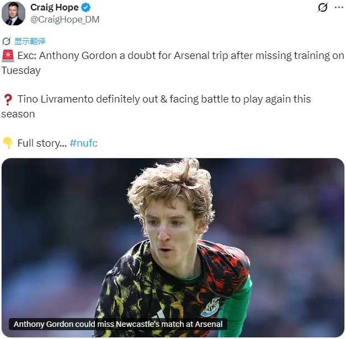Open the Anthony Gordon photo
Viewport: 346px width, 339px height.
pyautogui.click(x=173, y=237)
